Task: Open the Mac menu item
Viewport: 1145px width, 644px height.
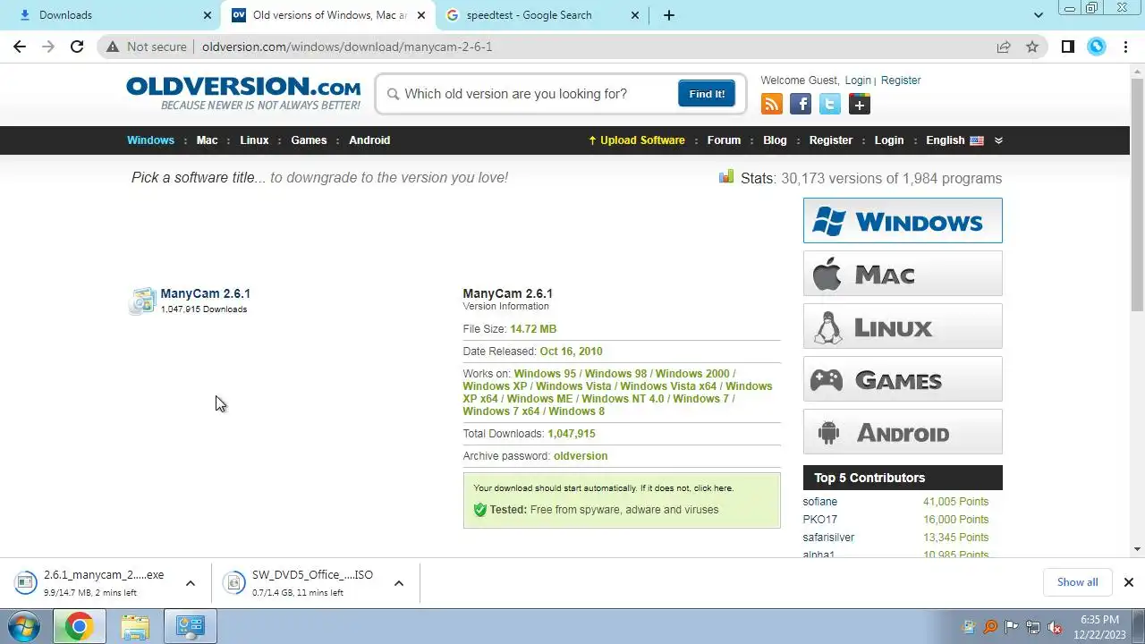Action: 207,140
